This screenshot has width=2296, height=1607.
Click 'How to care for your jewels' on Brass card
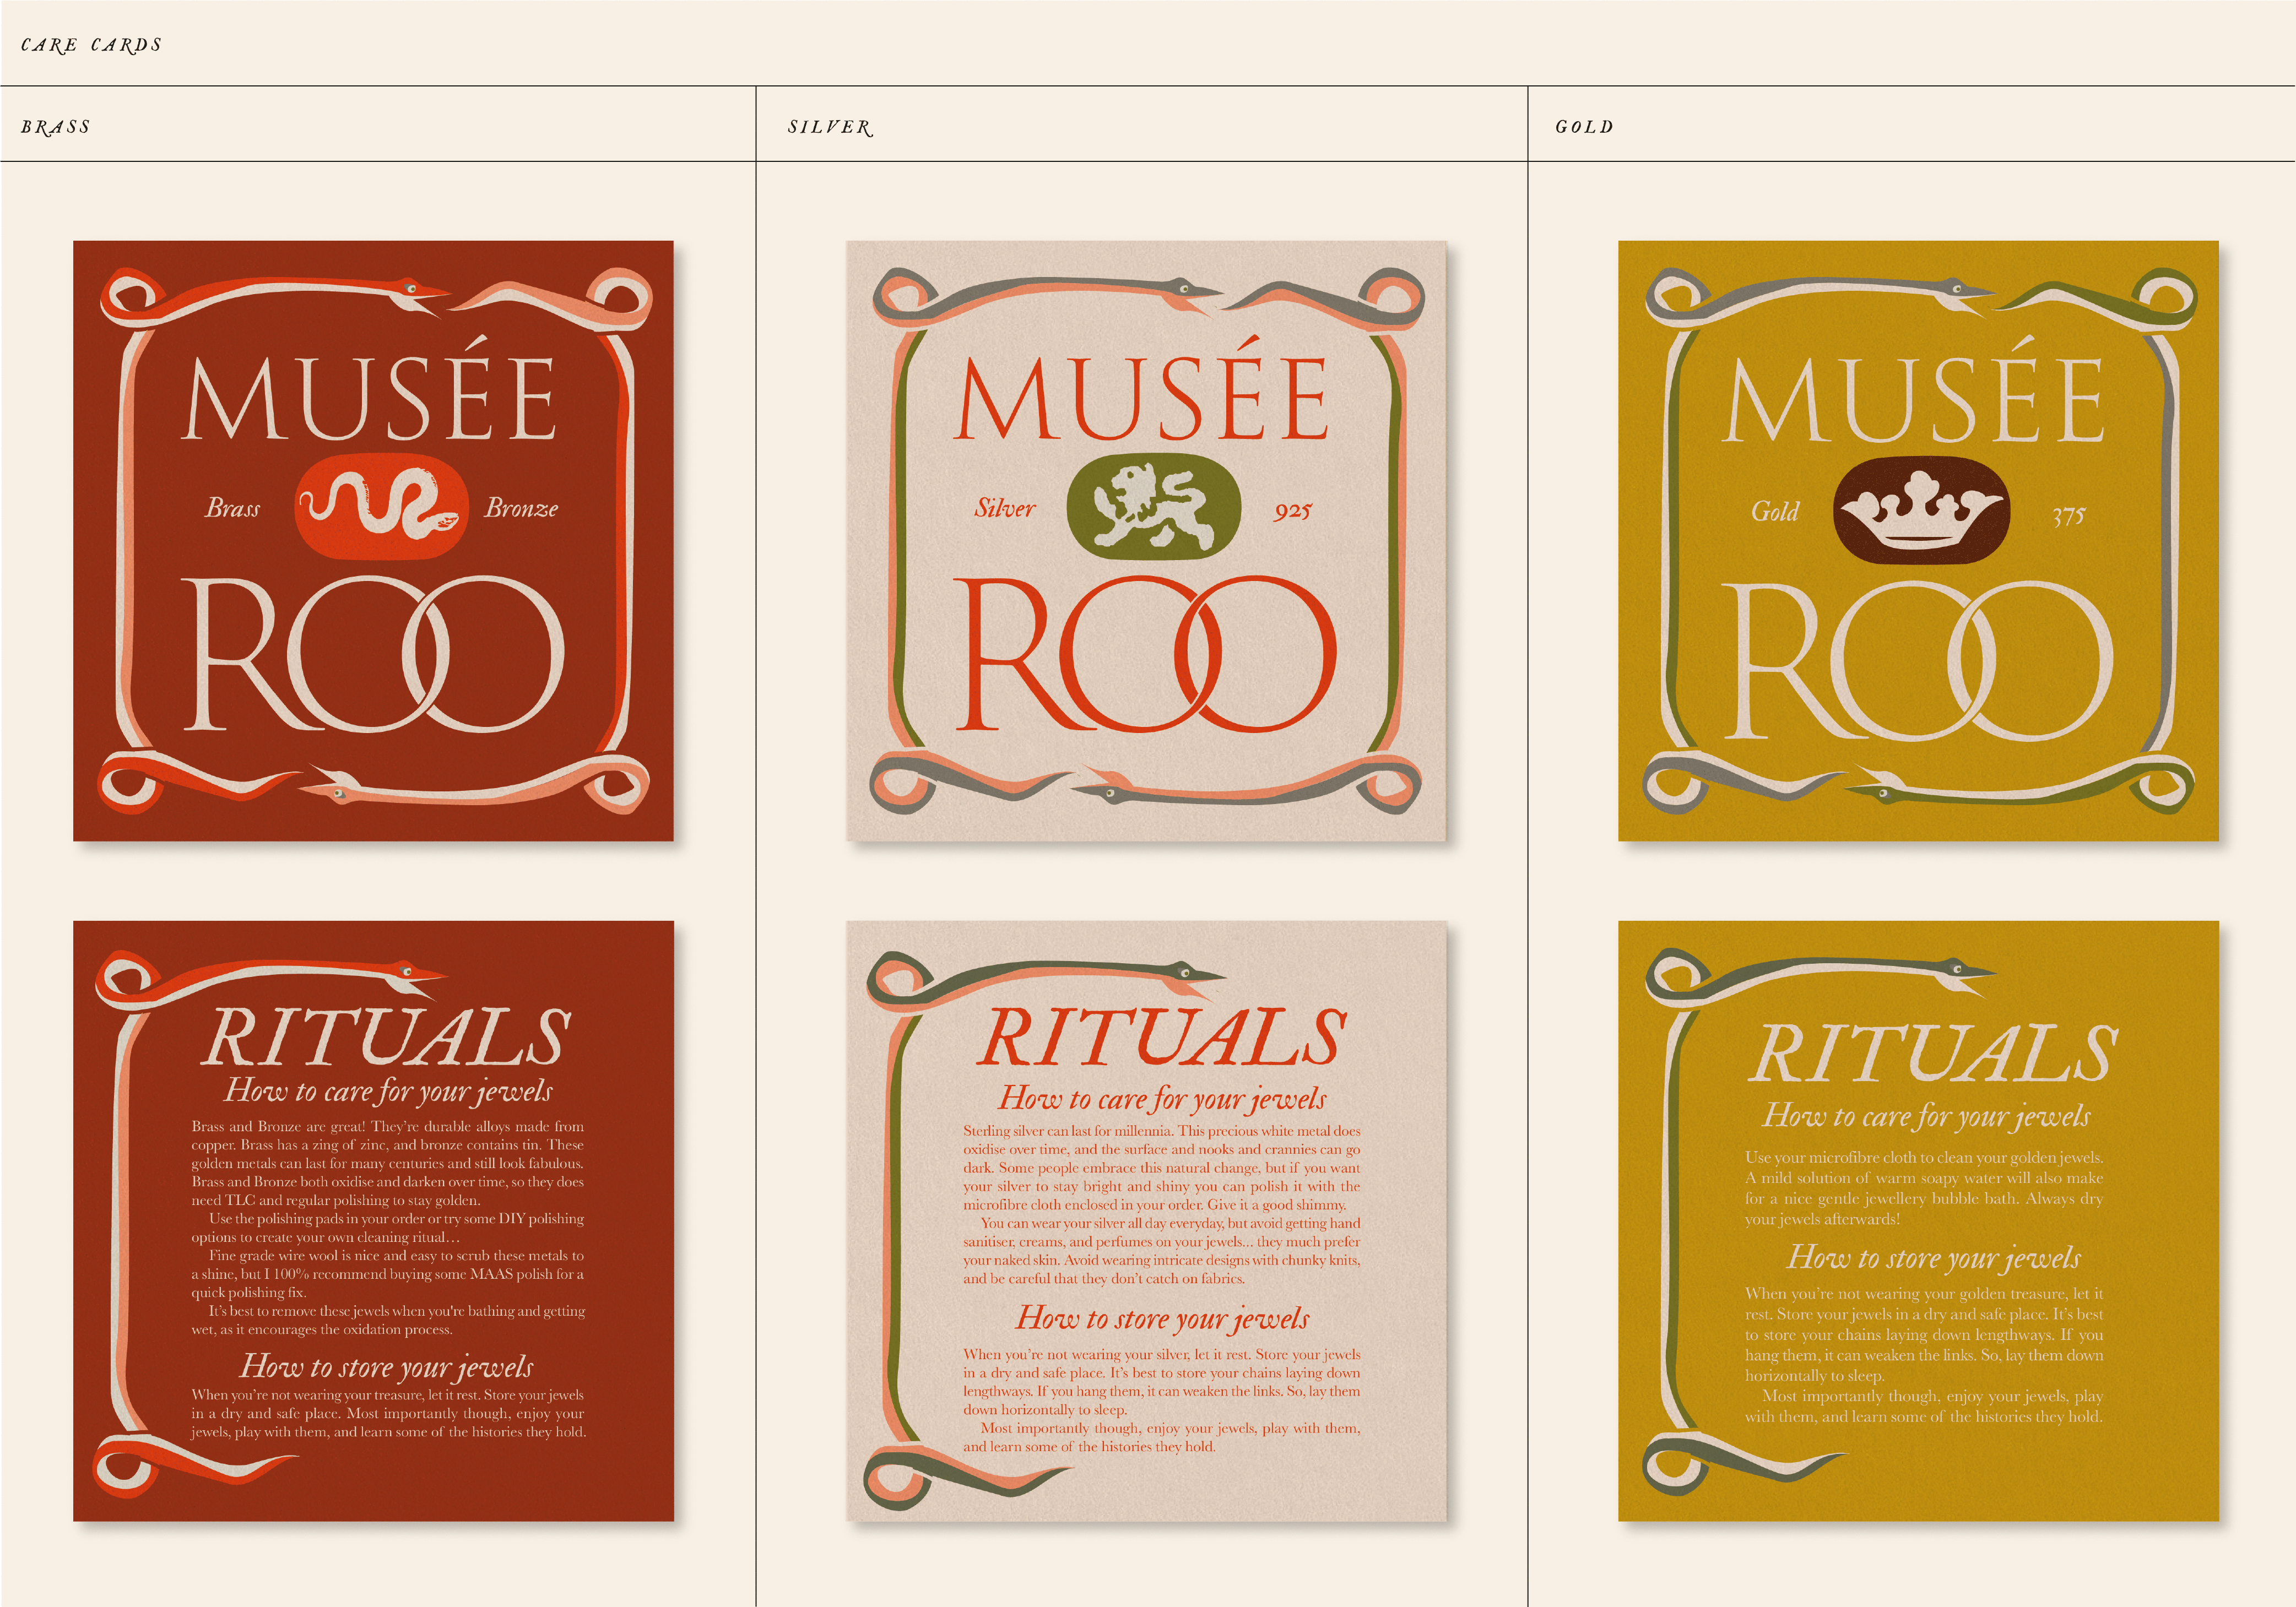pos(388,1091)
